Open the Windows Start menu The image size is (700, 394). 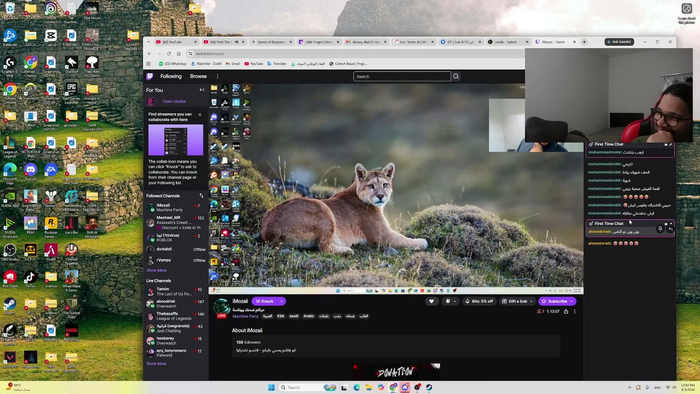[271, 387]
